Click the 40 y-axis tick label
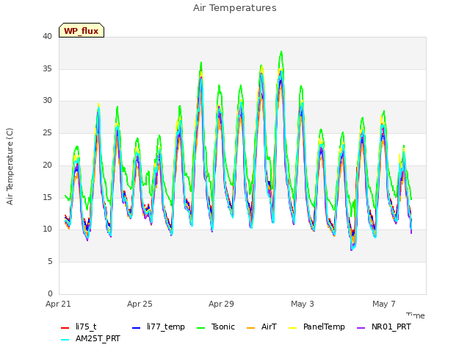The width and height of the screenshot is (470, 353). [47, 36]
